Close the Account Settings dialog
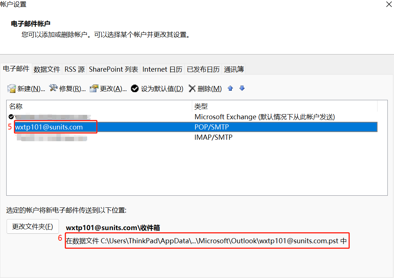Viewport: 394px width, 278px height. click(389, 4)
